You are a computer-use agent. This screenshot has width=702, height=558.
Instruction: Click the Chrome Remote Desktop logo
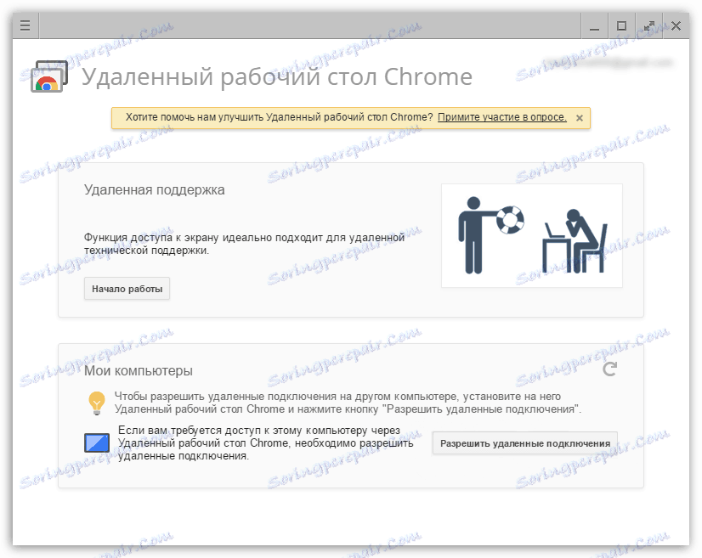pos(49,76)
